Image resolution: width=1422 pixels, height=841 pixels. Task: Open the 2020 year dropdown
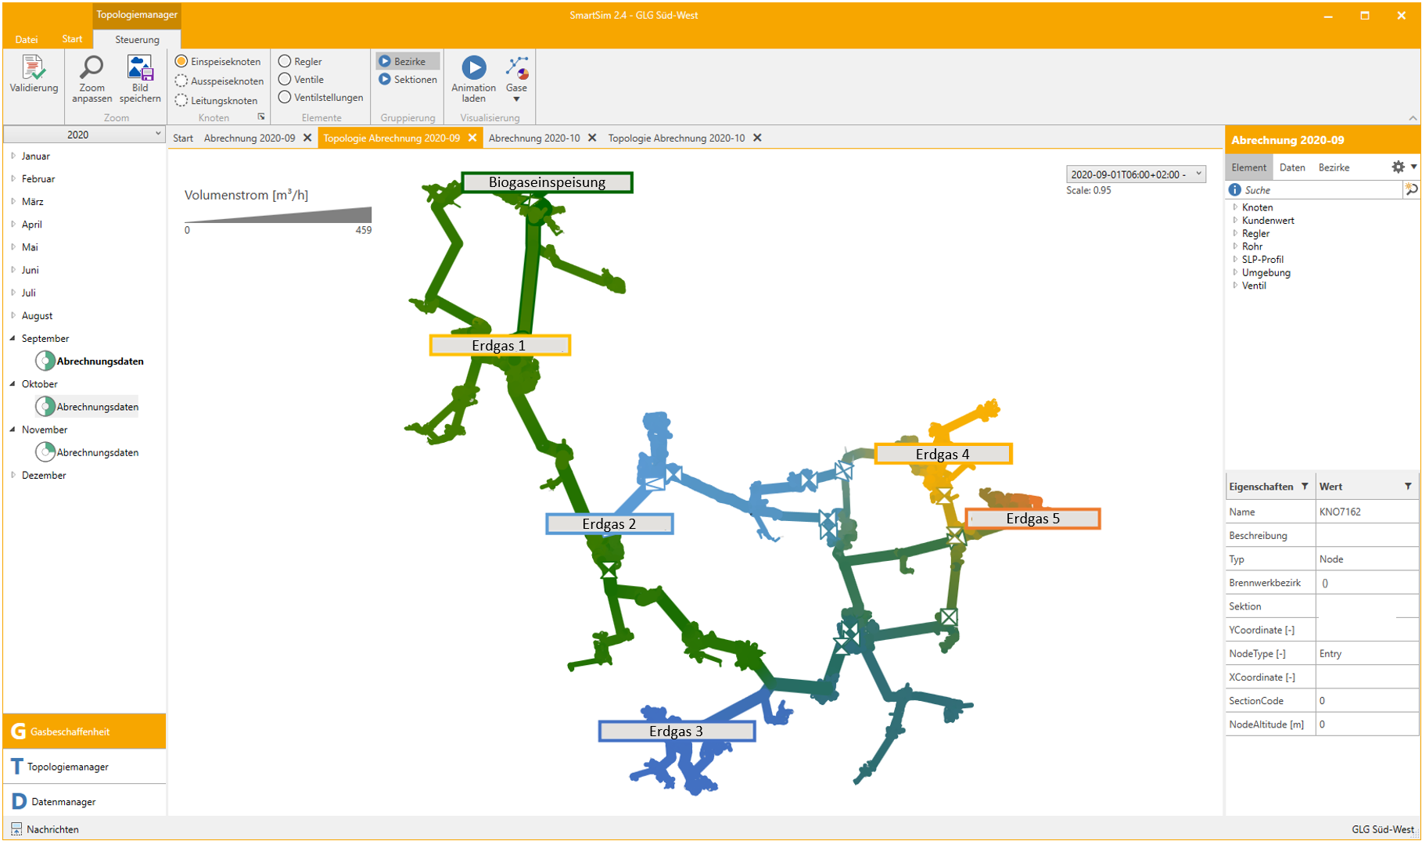click(x=84, y=135)
